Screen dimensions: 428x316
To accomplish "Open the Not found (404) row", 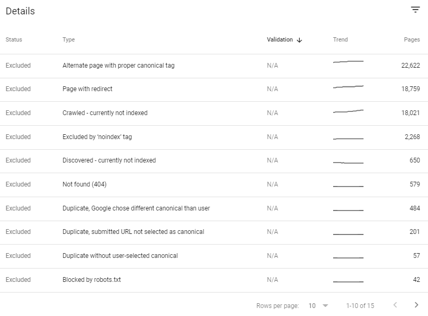I will pos(214,185).
